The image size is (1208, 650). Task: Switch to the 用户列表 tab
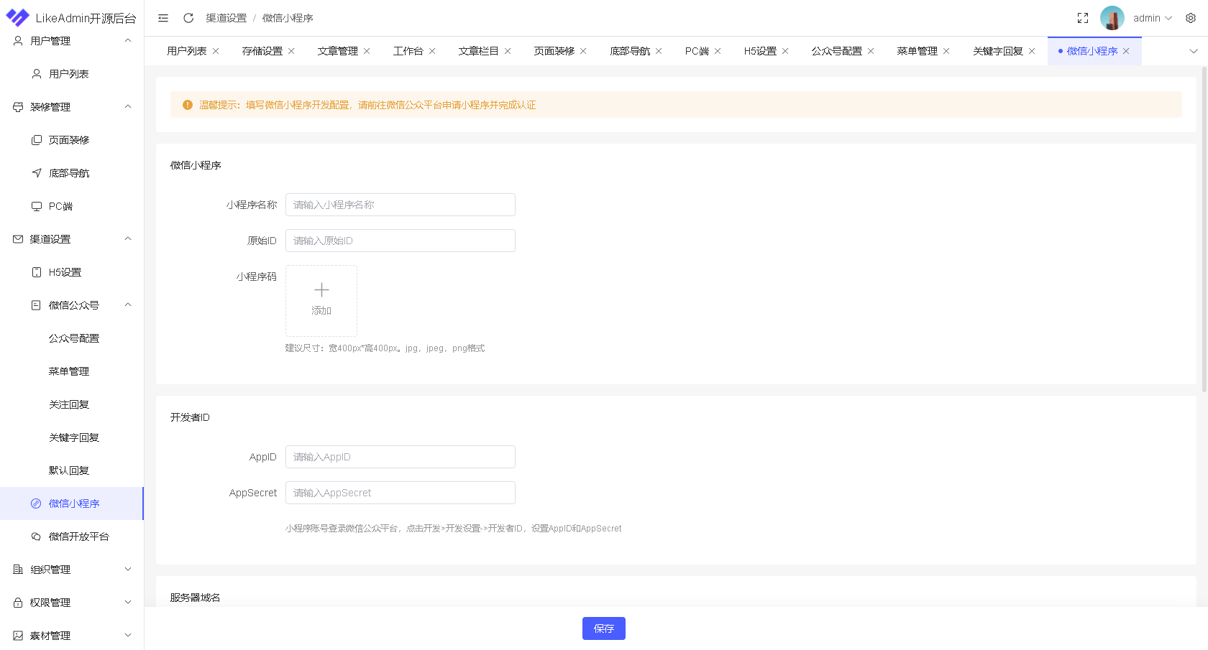click(187, 51)
